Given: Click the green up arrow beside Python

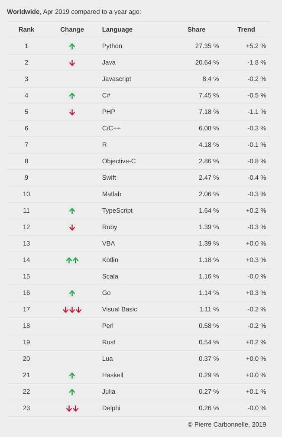Looking at the screenshot, I should coord(72,46).
